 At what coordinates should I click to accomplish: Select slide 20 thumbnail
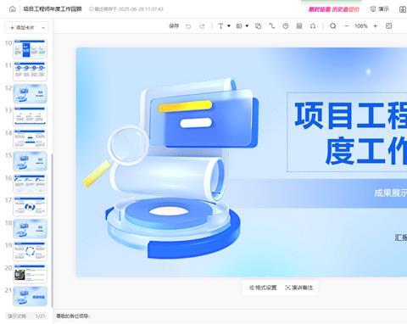click(30, 274)
